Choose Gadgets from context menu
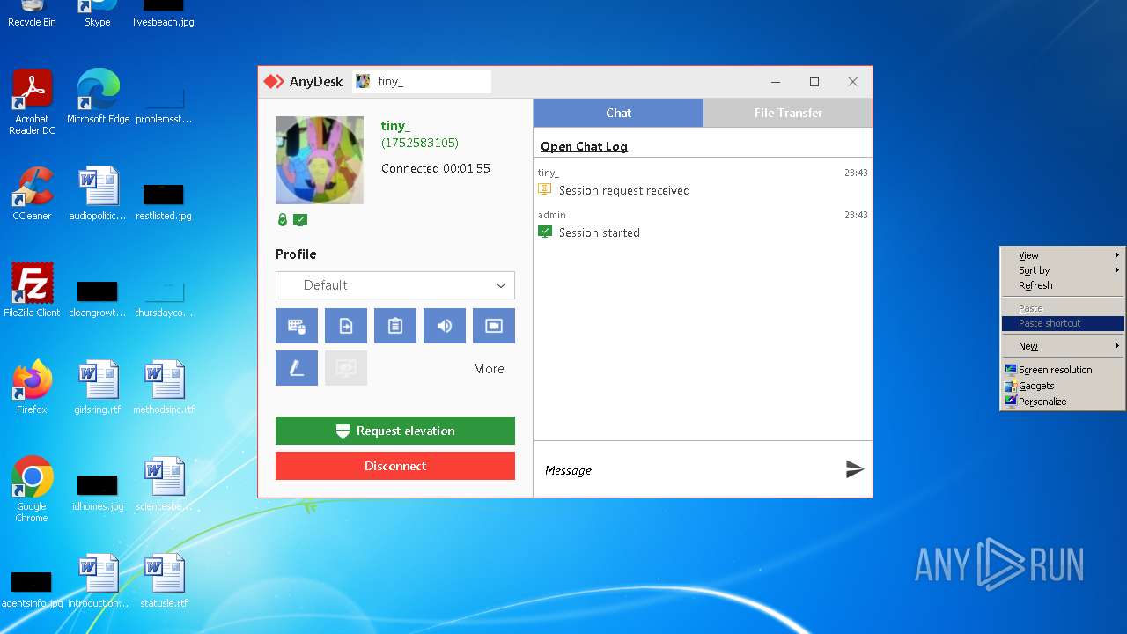The image size is (1127, 634). coord(1063,386)
